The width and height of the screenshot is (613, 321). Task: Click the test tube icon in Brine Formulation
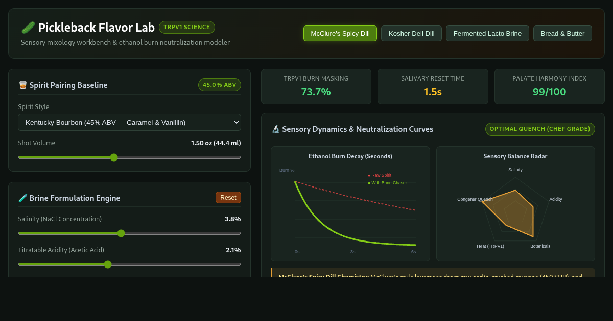(x=22, y=198)
